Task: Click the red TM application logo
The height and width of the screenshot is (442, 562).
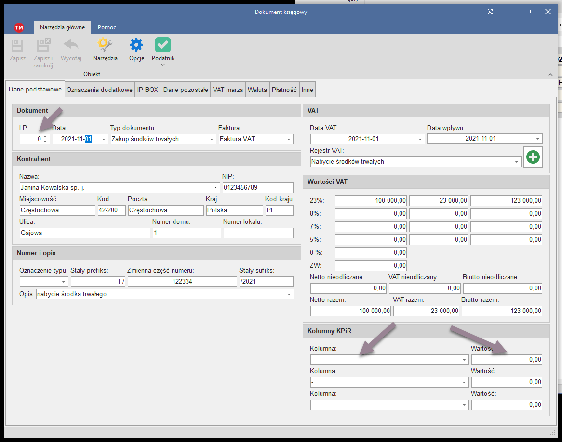Action: [x=19, y=27]
